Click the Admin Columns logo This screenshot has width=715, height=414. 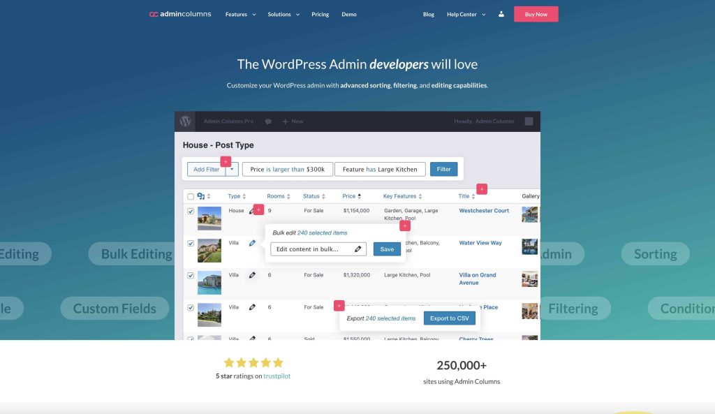pyautogui.click(x=179, y=14)
